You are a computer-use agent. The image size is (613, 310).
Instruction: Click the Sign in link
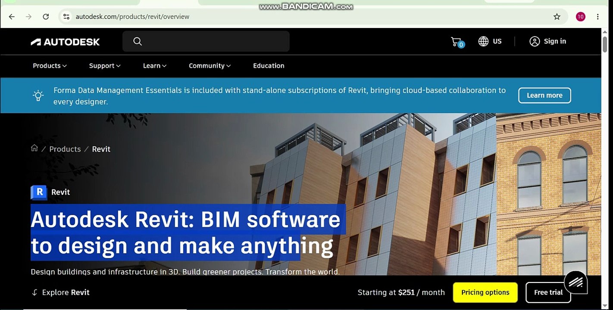tap(555, 41)
